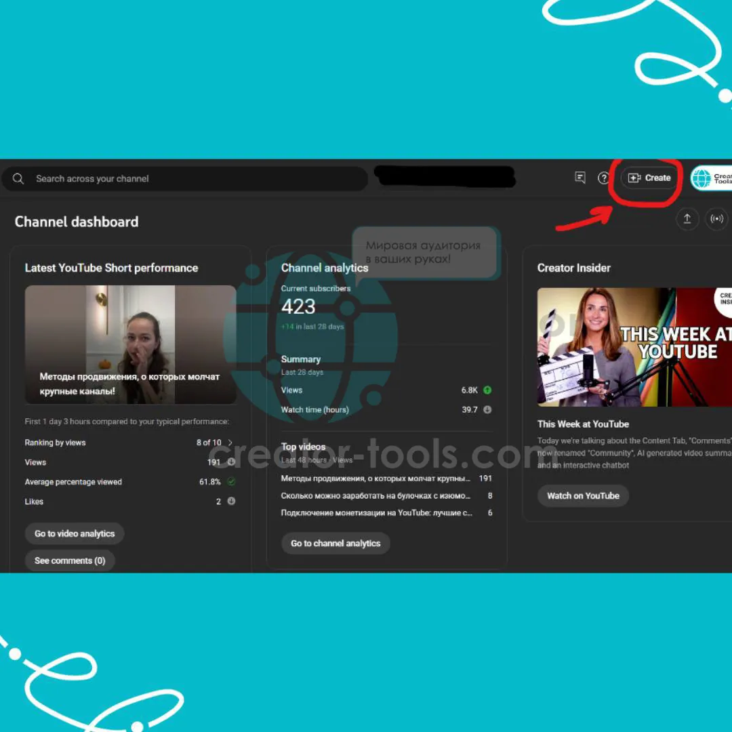The height and width of the screenshot is (732, 732).
Task: Click the Latest YouTube Short performance heading
Action: pyautogui.click(x=111, y=268)
